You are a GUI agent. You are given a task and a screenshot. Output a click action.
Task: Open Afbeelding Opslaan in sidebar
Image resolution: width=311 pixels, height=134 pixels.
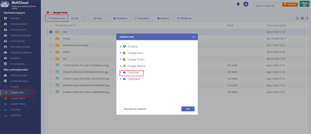click(x=20, y=47)
